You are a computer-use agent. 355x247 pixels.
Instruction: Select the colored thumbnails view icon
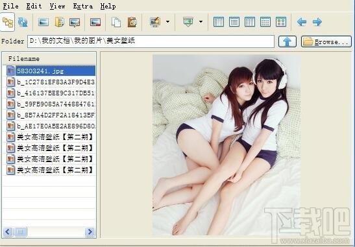pos(281,22)
